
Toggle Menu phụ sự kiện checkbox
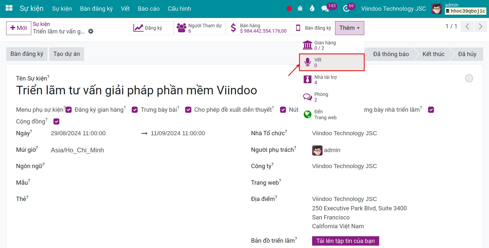pos(69,110)
